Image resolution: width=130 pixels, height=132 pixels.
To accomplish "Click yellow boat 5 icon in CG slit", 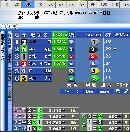I will [x=95, y=71].
